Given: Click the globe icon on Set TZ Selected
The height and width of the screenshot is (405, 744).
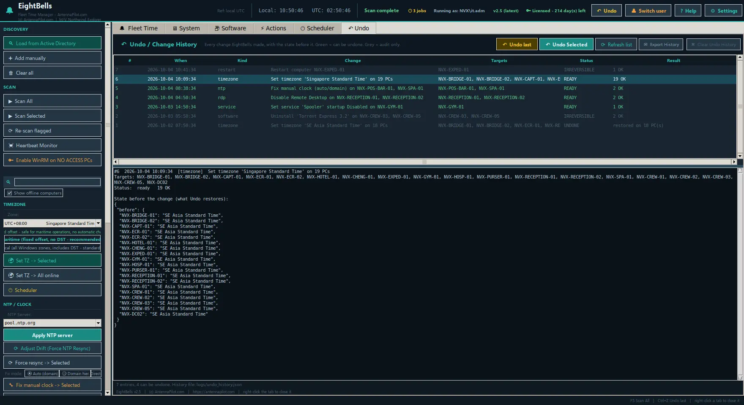Looking at the screenshot, I should click(x=11, y=261).
